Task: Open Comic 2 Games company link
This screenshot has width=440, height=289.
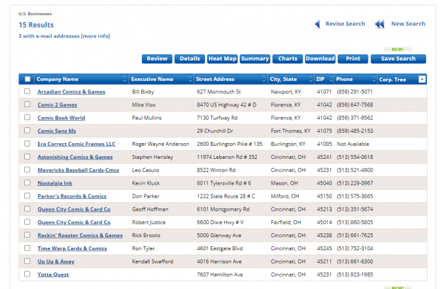Action: click(x=57, y=104)
